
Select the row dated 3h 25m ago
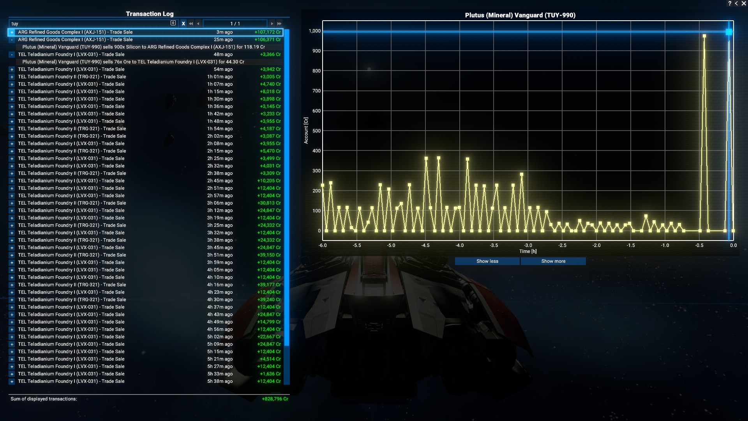coord(146,225)
